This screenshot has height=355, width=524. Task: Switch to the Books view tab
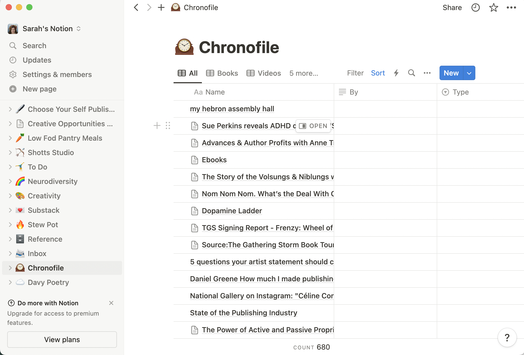(222, 73)
